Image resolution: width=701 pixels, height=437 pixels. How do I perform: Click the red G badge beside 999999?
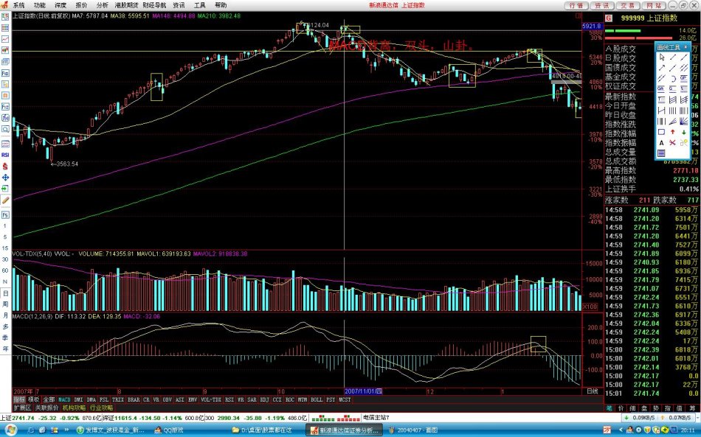click(609, 18)
